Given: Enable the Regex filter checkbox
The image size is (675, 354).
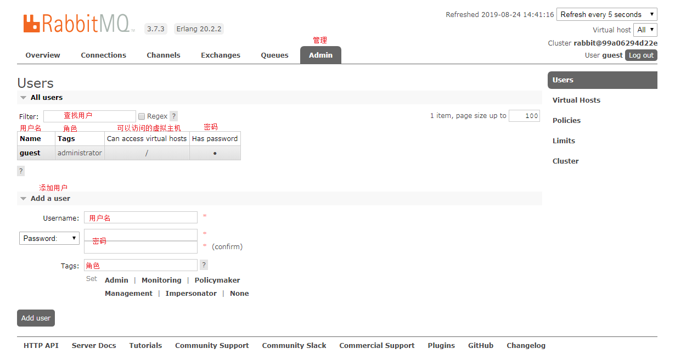Looking at the screenshot, I should 142,116.
